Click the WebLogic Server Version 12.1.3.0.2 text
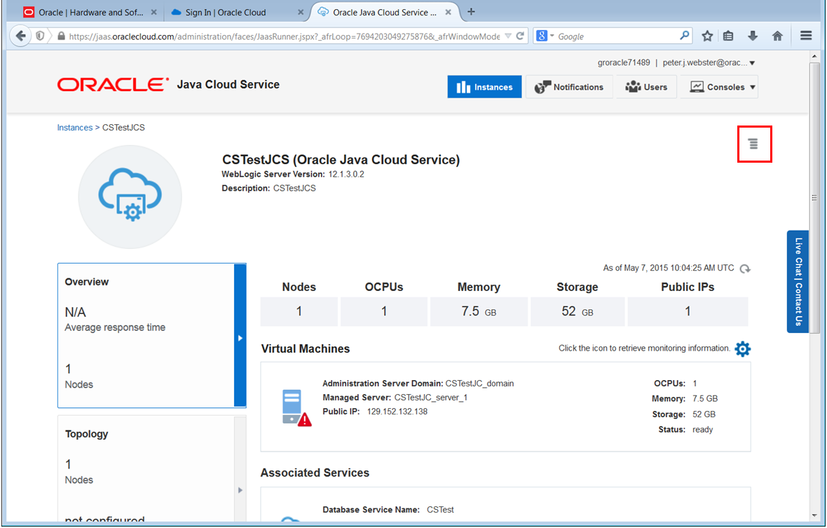The width and height of the screenshot is (827, 528). coord(293,174)
